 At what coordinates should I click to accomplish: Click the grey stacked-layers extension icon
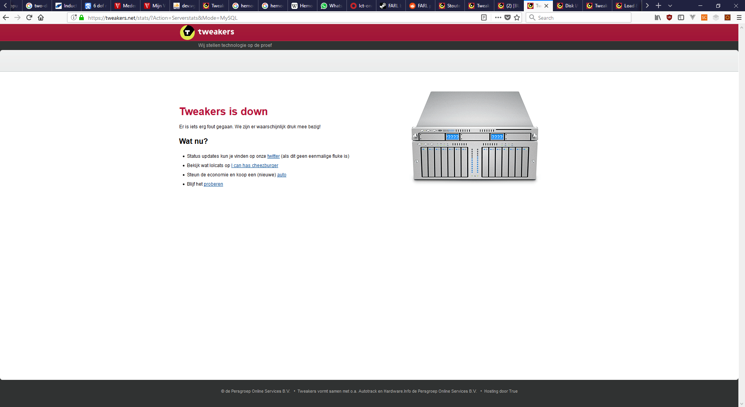(x=716, y=17)
